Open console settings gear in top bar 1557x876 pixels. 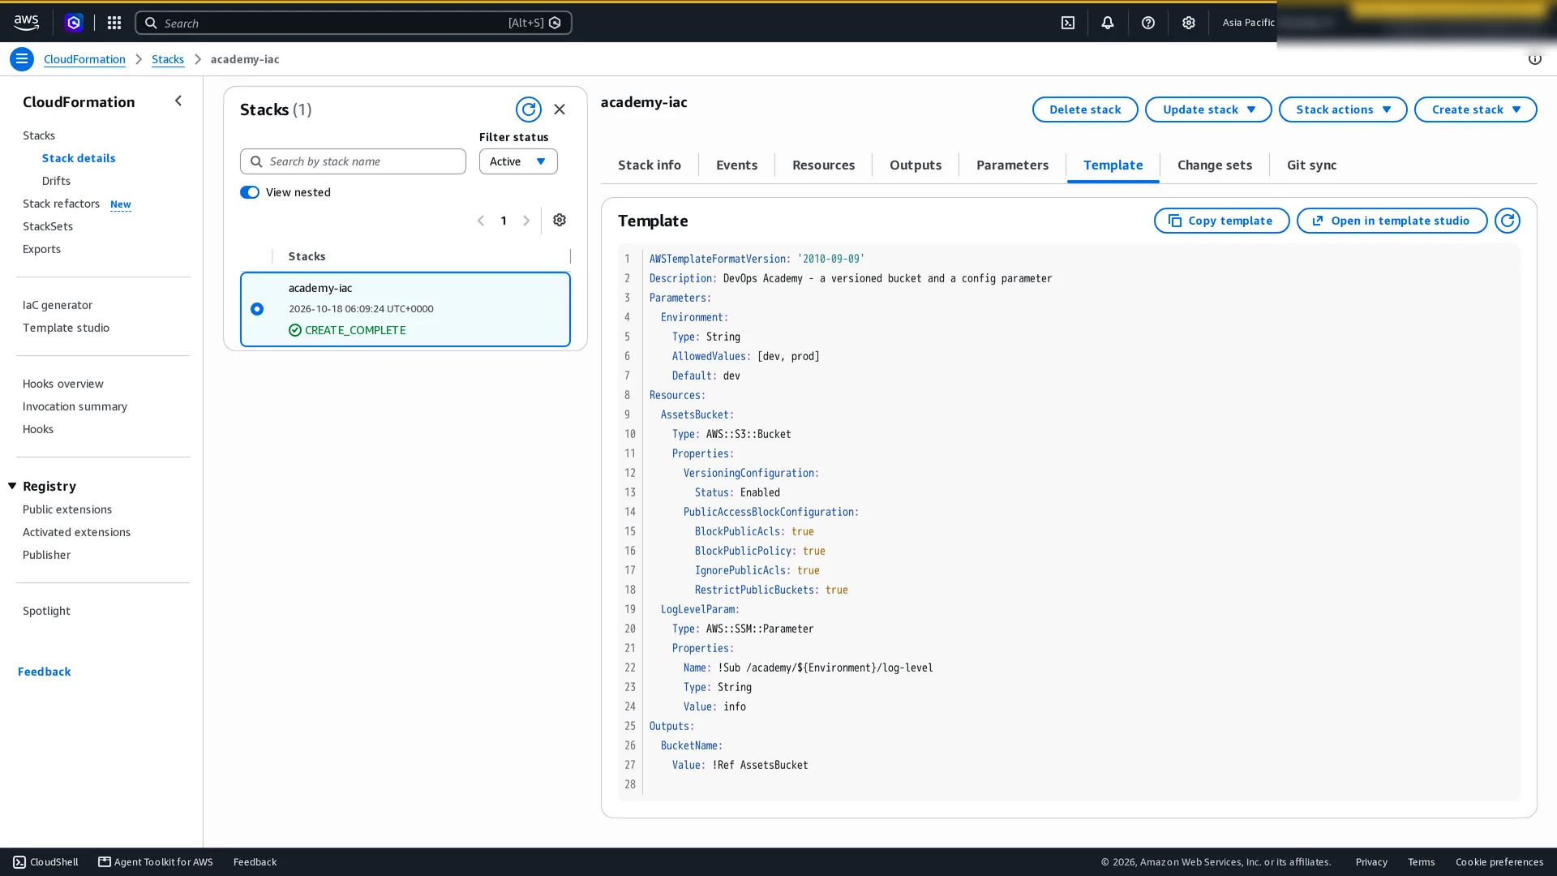tap(1189, 23)
